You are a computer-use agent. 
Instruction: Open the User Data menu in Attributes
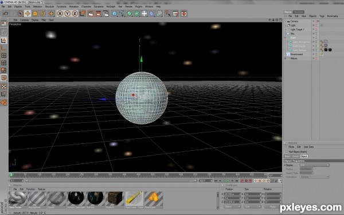308,147
